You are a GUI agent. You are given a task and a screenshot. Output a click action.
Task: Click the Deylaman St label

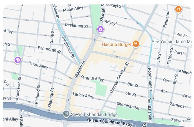(76, 26)
